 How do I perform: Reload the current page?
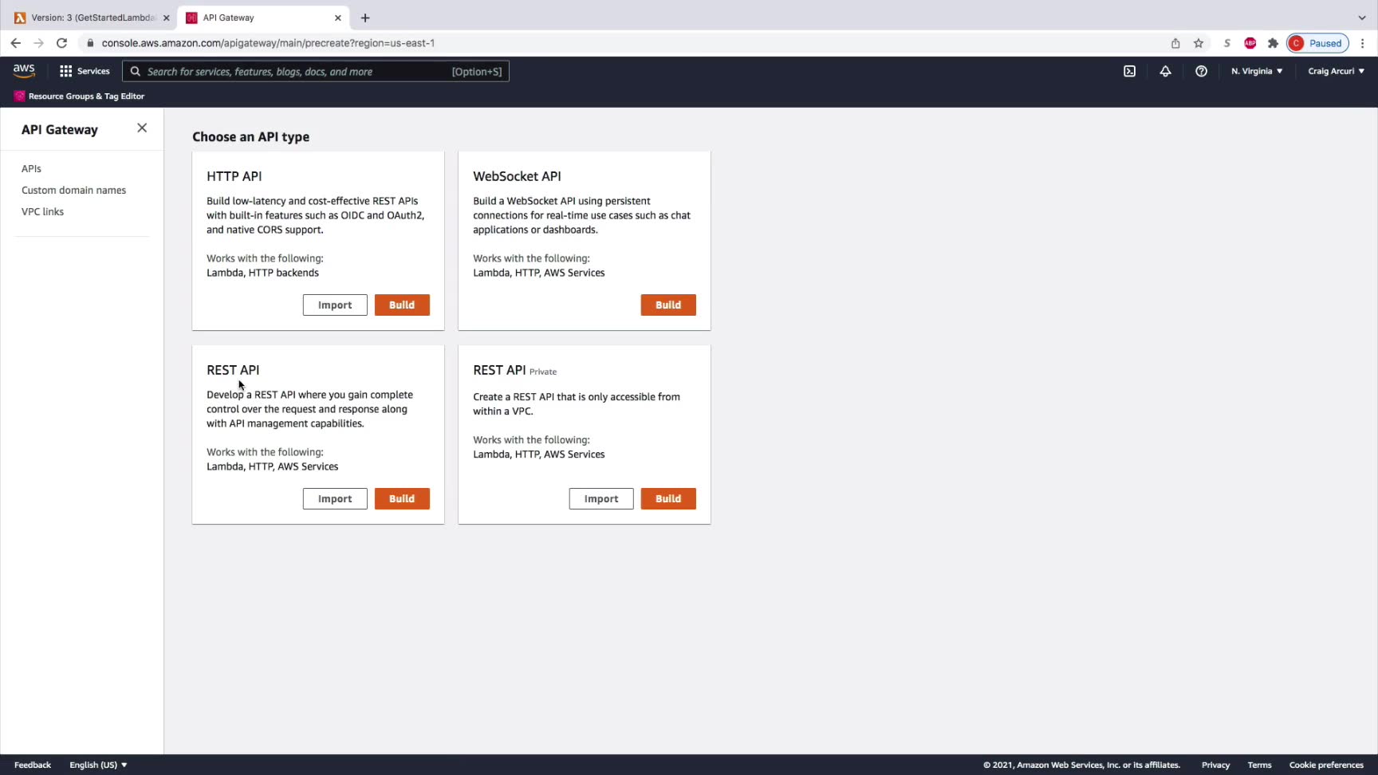(x=61, y=43)
